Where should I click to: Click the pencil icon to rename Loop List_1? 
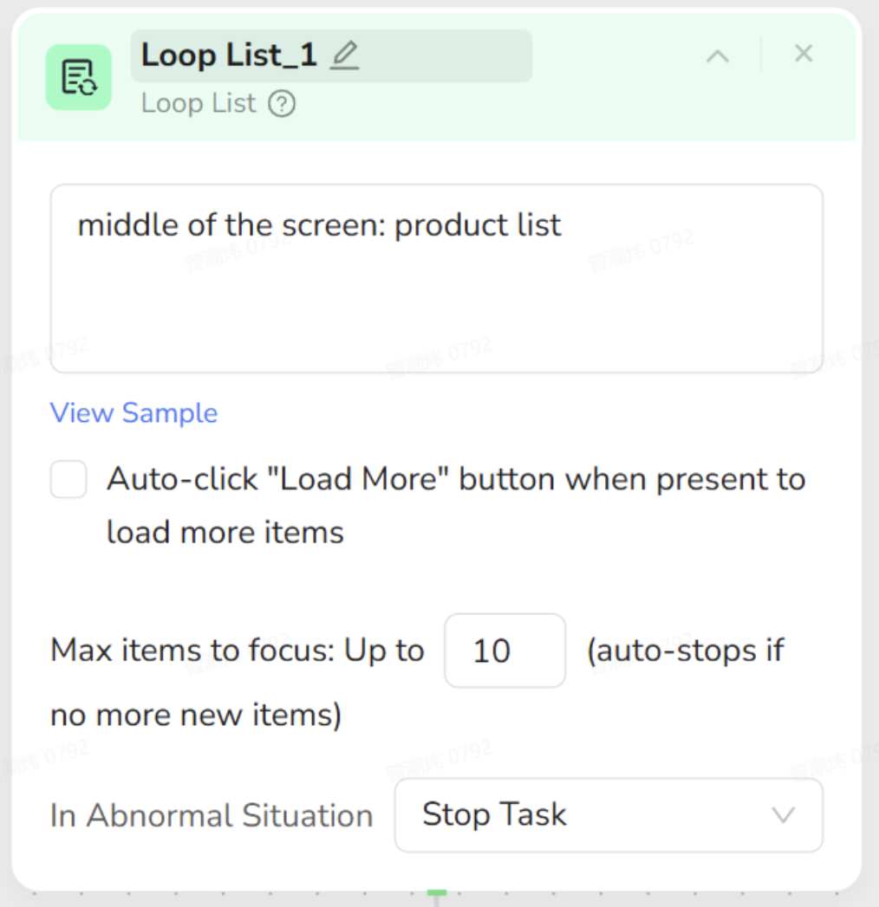pos(344,55)
